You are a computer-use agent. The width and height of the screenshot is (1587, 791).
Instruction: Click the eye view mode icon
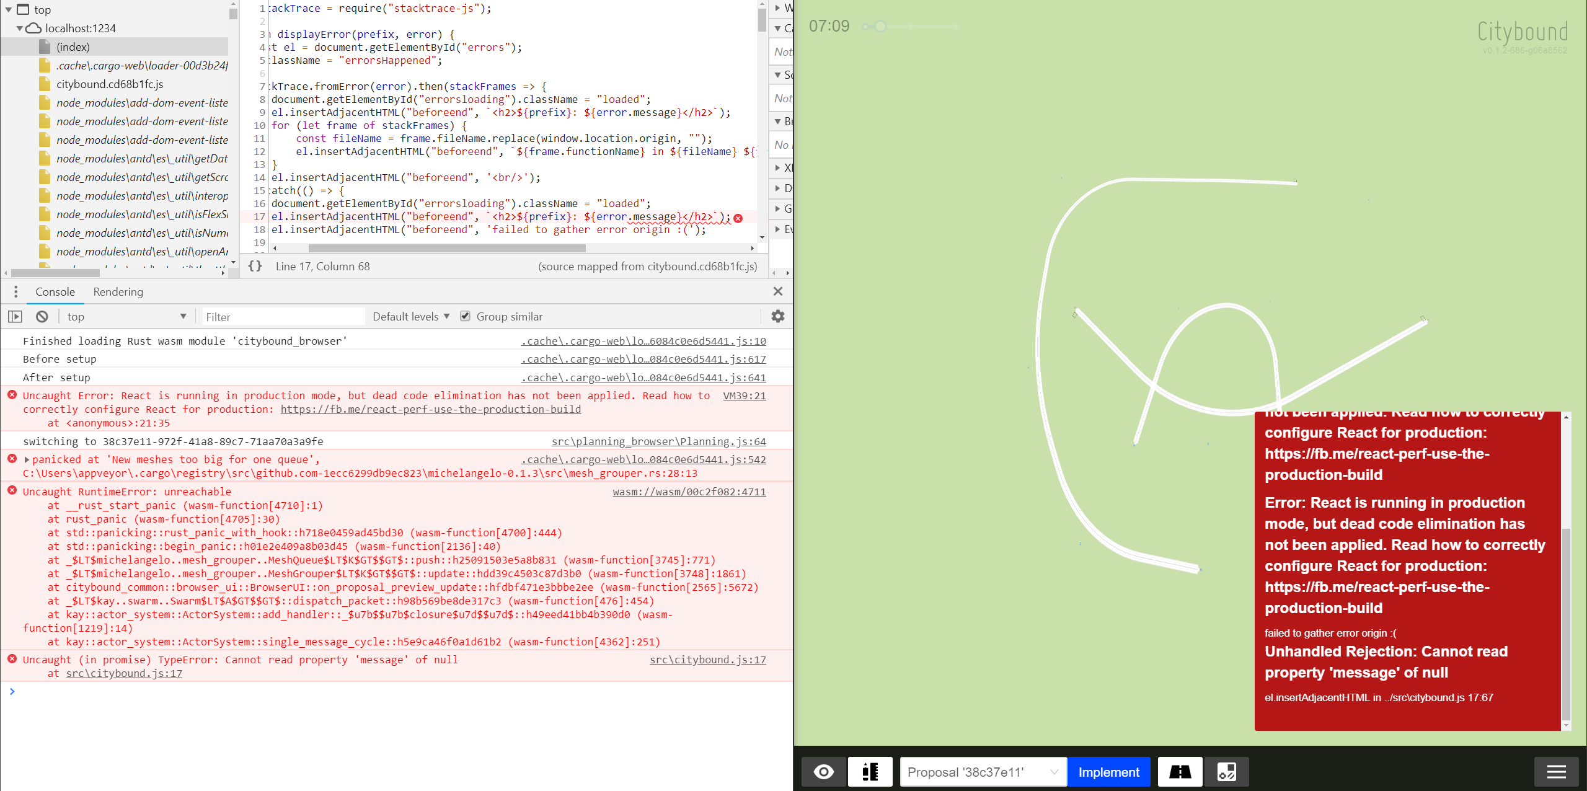pos(823,772)
